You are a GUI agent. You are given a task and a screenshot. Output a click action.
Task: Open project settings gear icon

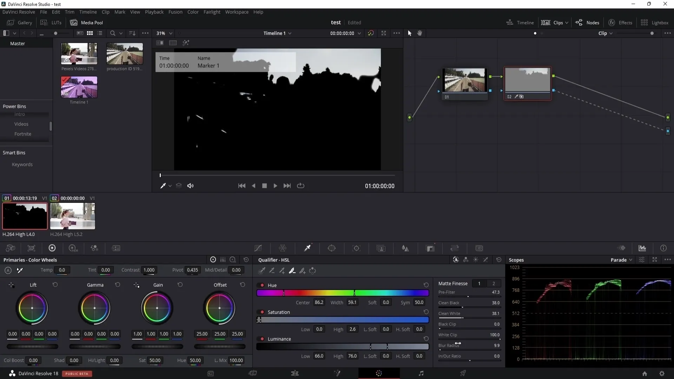(662, 373)
